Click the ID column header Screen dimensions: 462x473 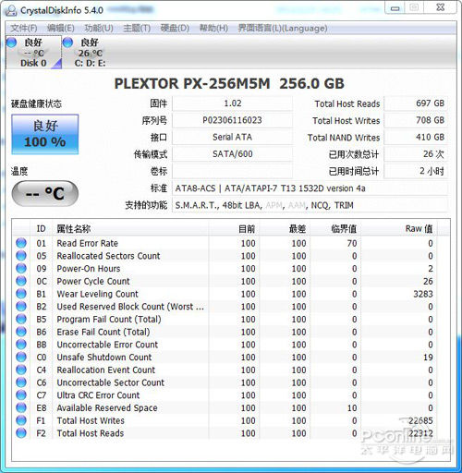click(x=41, y=229)
